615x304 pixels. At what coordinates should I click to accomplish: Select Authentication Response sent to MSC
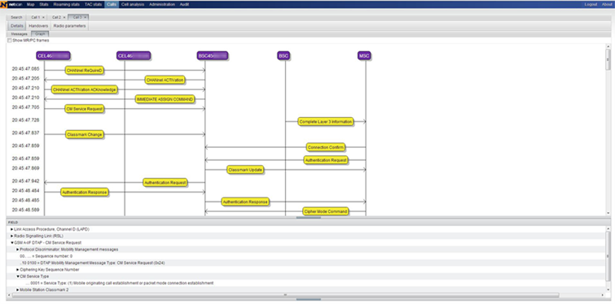pos(245,202)
